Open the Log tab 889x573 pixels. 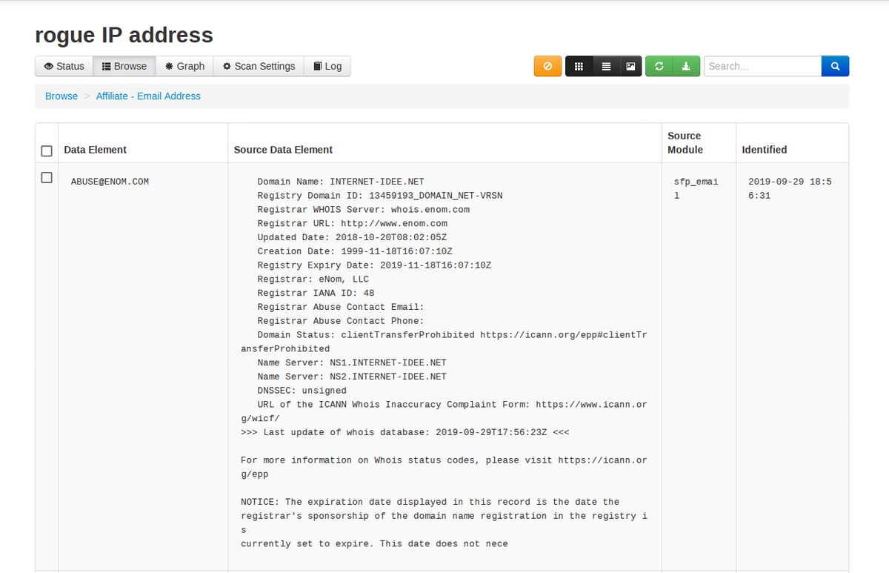(x=327, y=66)
